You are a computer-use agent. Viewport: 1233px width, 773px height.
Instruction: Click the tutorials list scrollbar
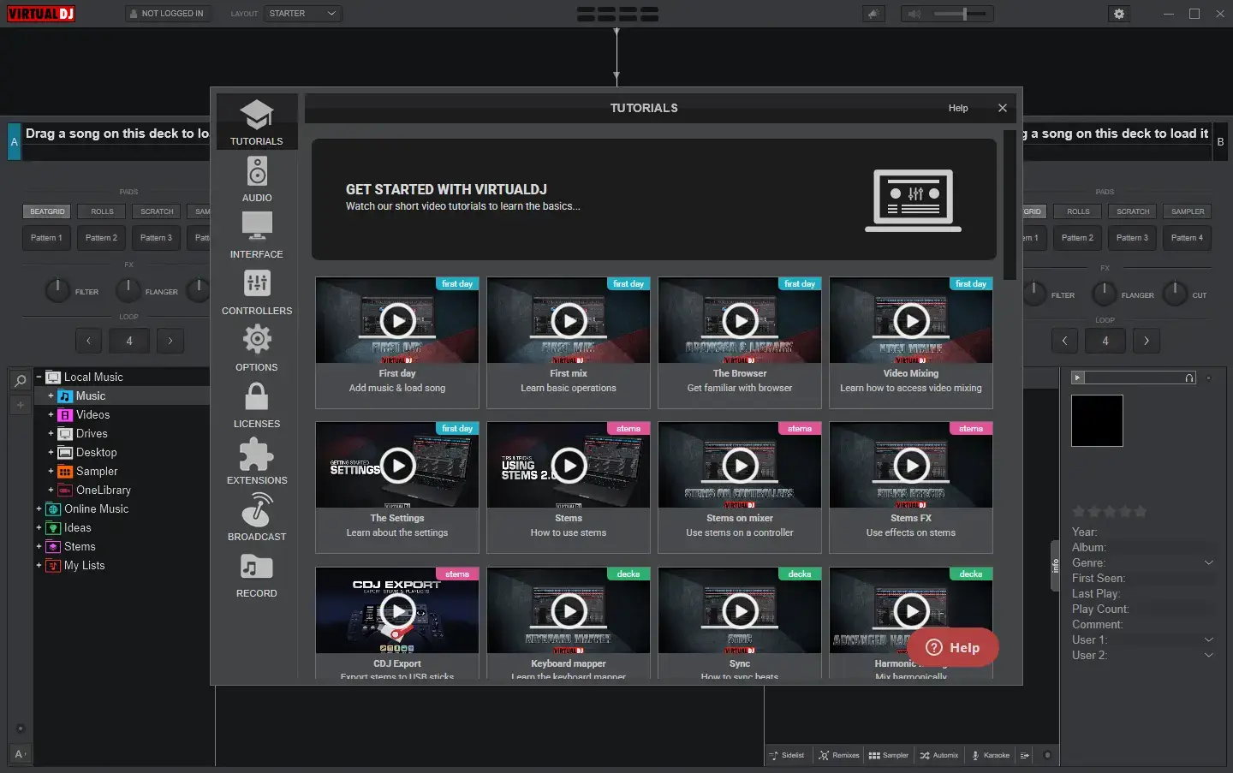1010,205
